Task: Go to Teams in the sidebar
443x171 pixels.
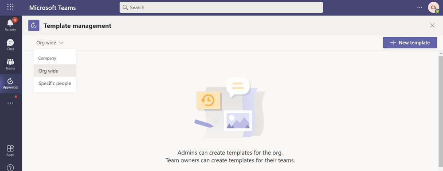Action: point(11,64)
